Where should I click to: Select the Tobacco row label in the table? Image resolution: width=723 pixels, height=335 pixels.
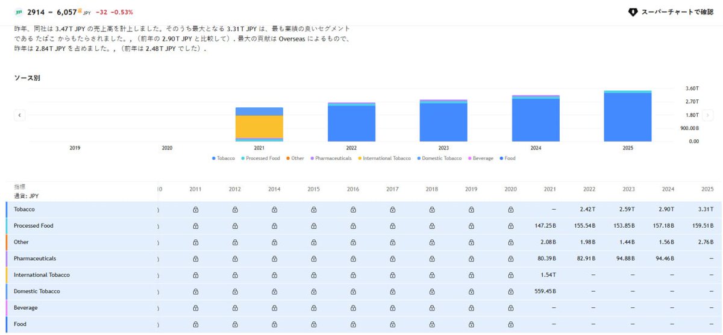tap(24, 209)
